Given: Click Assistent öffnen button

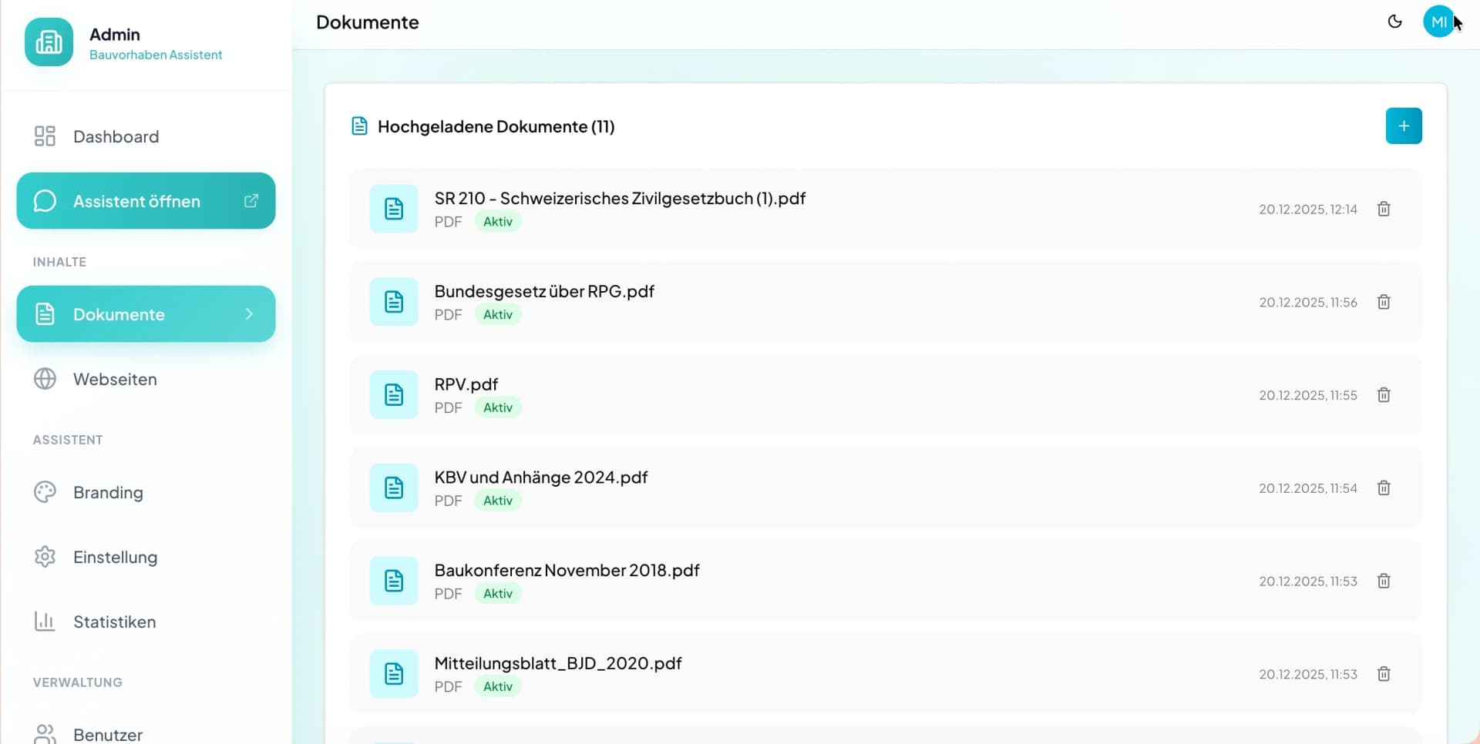Looking at the screenshot, I should click(x=146, y=200).
